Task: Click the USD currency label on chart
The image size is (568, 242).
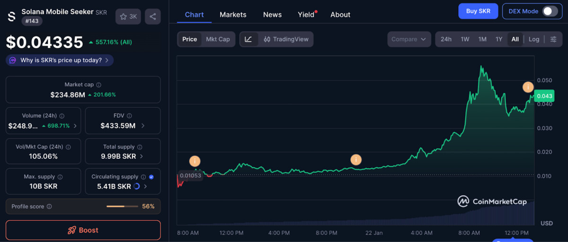Action: pos(547,223)
